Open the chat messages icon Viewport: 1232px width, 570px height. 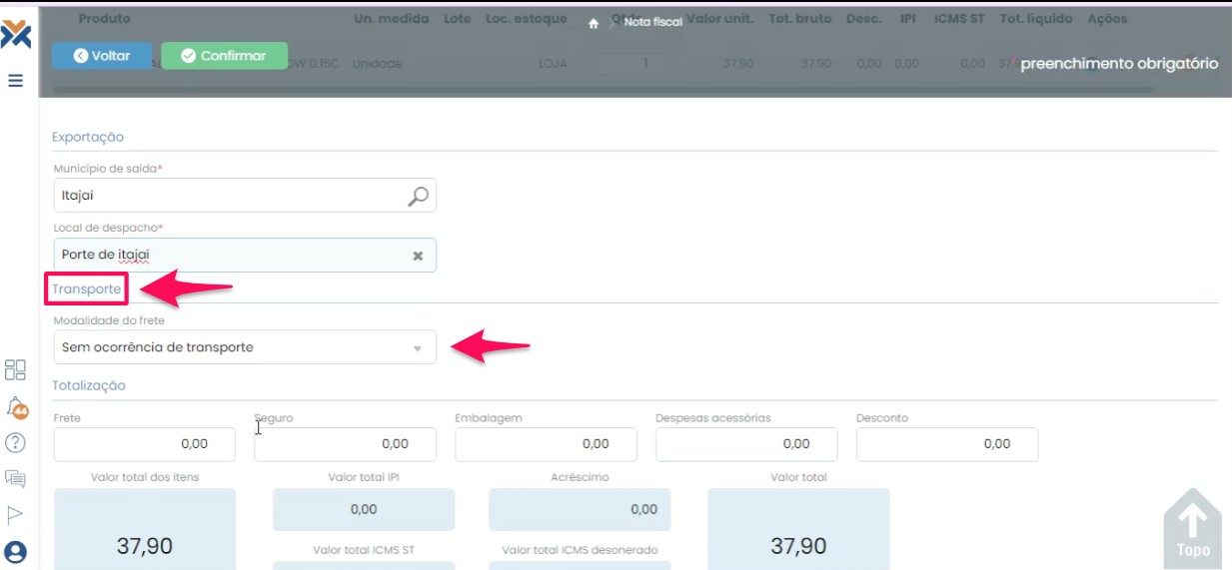click(16, 478)
